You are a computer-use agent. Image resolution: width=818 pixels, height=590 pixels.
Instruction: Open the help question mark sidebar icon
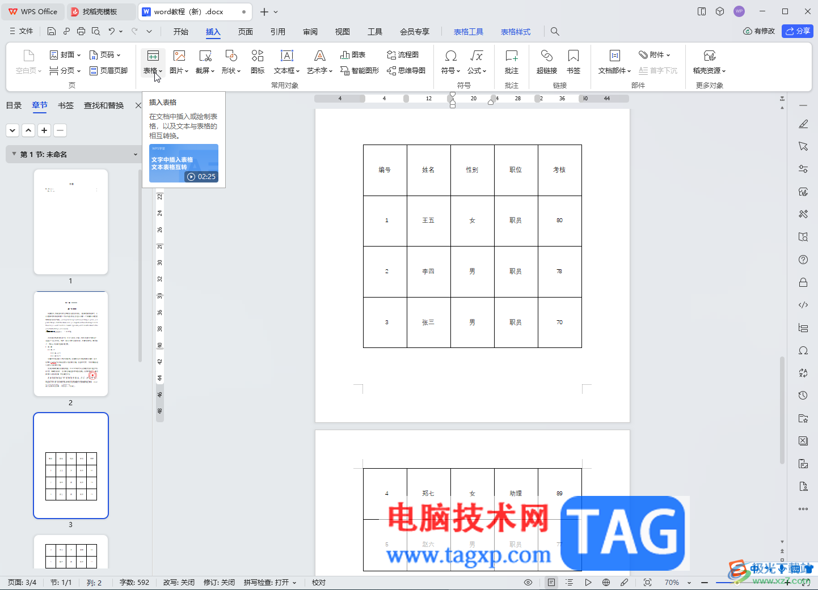tap(803, 260)
